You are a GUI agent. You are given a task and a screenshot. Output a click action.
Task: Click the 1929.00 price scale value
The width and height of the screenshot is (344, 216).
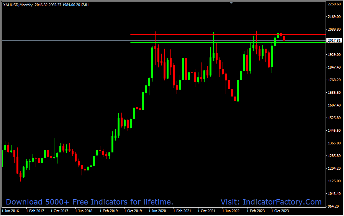334,55
